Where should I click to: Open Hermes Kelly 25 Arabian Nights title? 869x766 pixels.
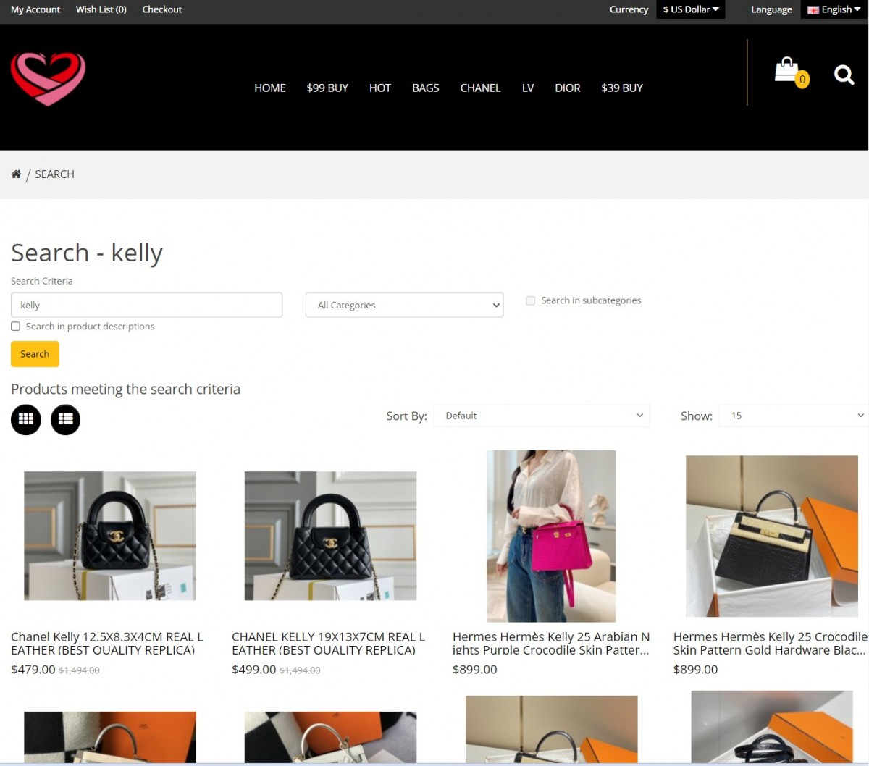pyautogui.click(x=551, y=643)
